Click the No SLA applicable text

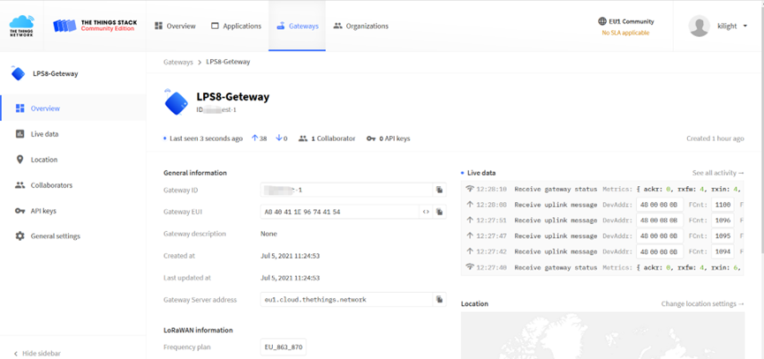pyautogui.click(x=625, y=33)
